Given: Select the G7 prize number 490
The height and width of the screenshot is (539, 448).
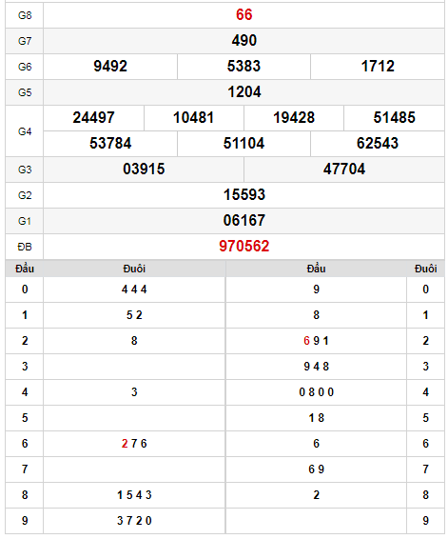Looking at the screenshot, I should tap(243, 41).
